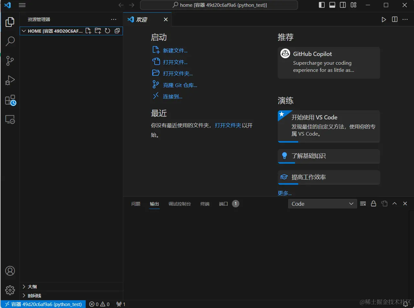
Task: Refresh the Explorer file tree
Action: pyautogui.click(x=107, y=31)
